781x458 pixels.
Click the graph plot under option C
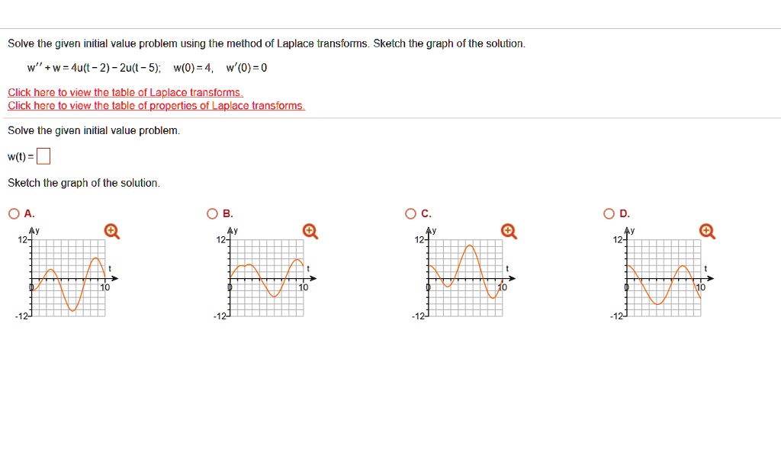click(x=465, y=278)
